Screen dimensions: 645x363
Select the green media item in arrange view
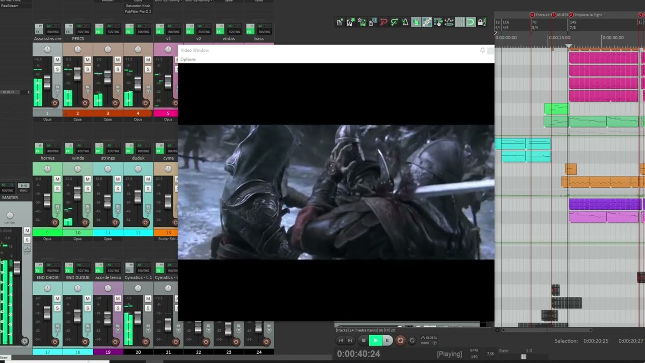556,108
